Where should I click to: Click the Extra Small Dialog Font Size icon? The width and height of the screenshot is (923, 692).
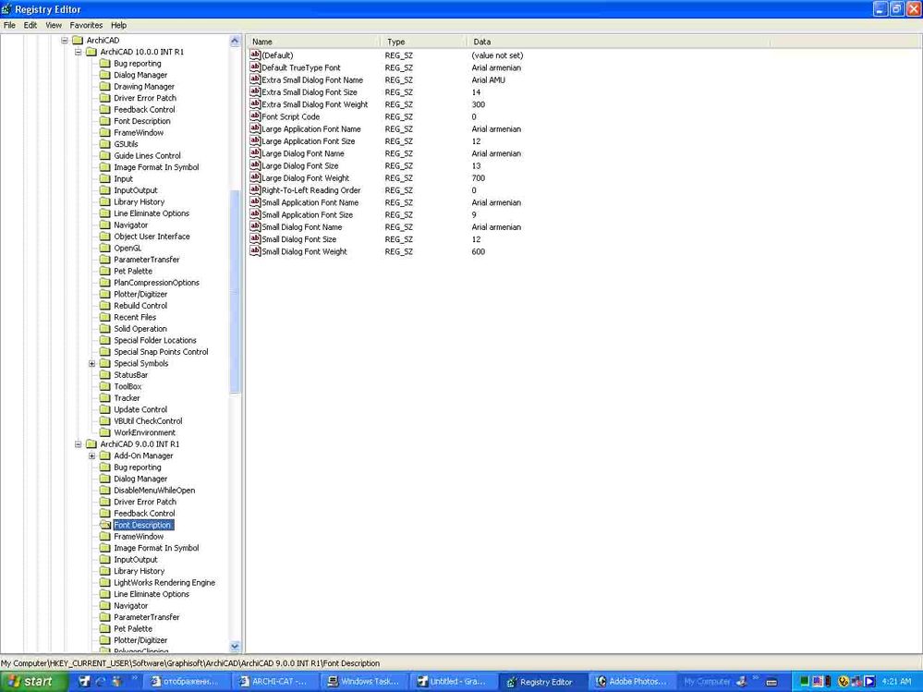point(255,91)
